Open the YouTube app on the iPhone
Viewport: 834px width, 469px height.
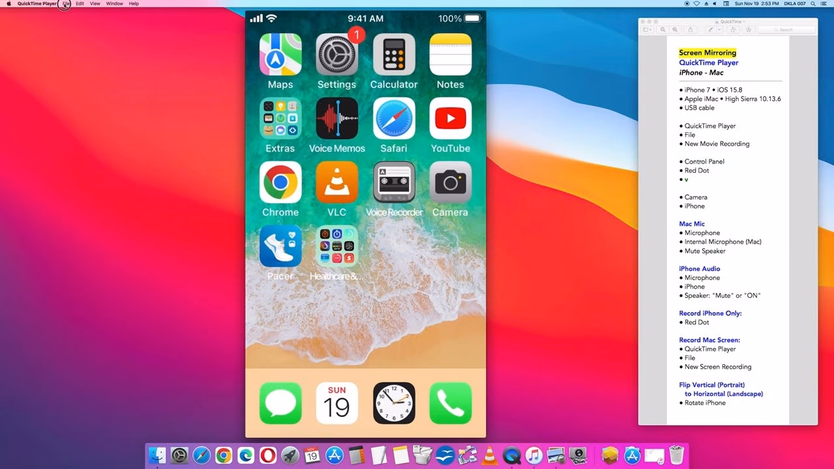450,119
